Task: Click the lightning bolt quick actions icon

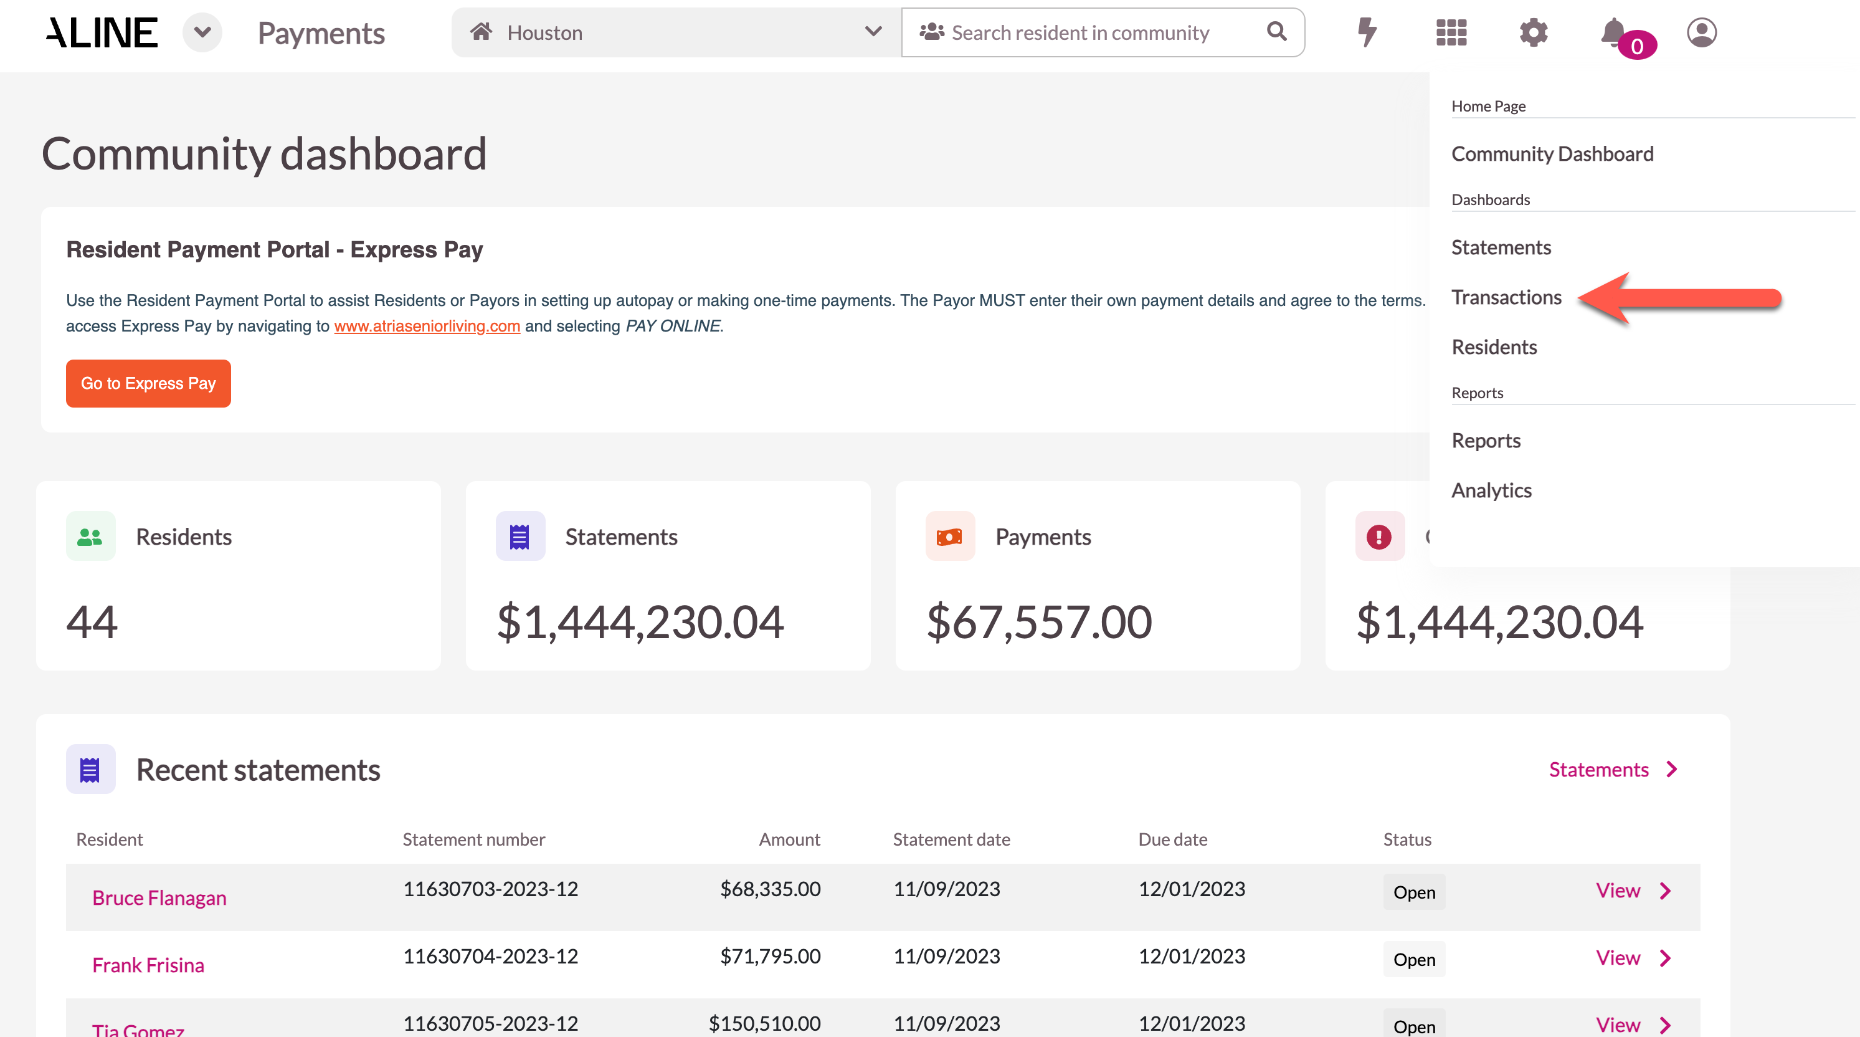Action: [x=1367, y=32]
